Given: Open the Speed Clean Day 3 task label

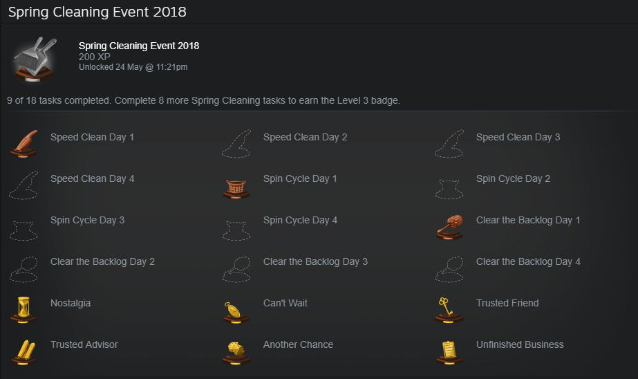Looking at the screenshot, I should pyautogui.click(x=518, y=137).
